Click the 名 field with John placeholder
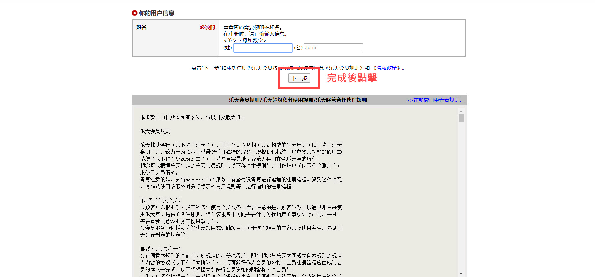 point(333,48)
